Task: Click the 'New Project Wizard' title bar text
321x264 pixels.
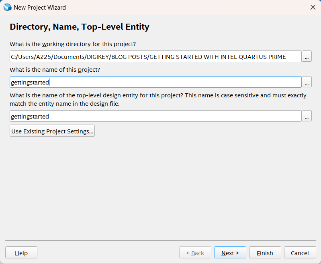Action: coord(40,7)
